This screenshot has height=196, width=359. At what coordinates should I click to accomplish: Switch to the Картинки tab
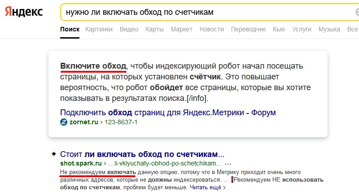click(x=99, y=30)
